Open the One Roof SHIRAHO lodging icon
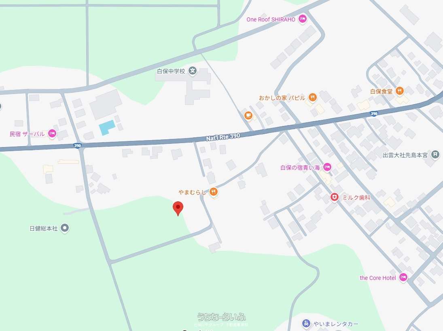443x331 pixels. (x=303, y=19)
